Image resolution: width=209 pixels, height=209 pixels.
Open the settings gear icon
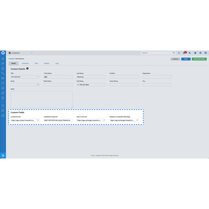point(200,53)
